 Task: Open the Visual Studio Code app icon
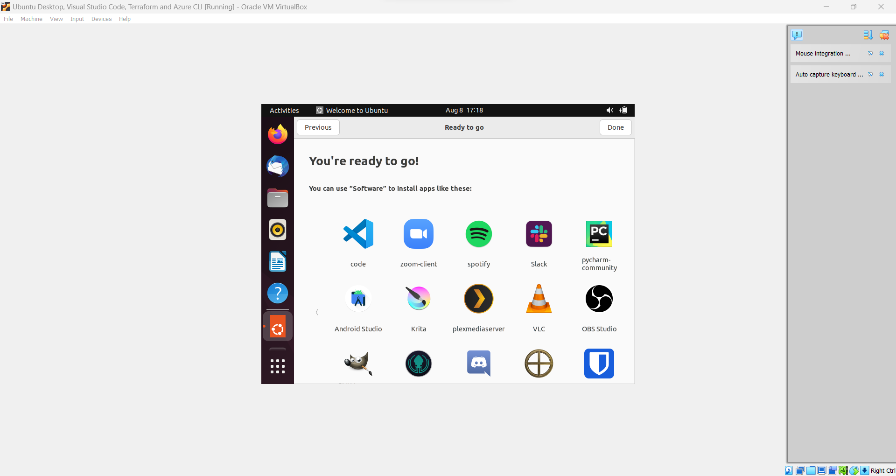pos(358,234)
